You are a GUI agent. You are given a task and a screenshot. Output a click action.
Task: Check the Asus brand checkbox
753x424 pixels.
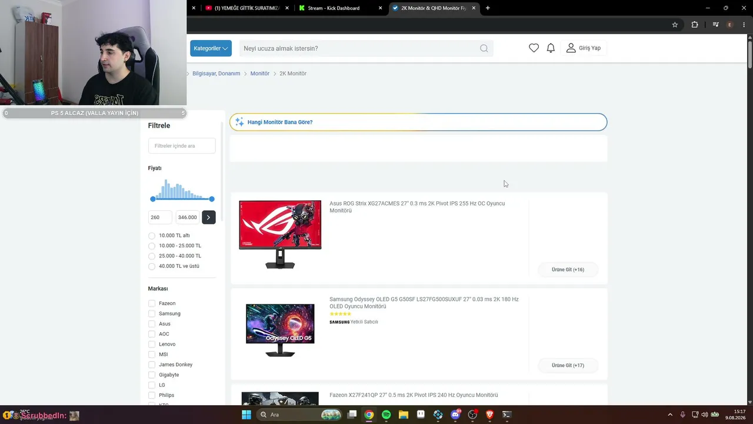[x=152, y=324]
